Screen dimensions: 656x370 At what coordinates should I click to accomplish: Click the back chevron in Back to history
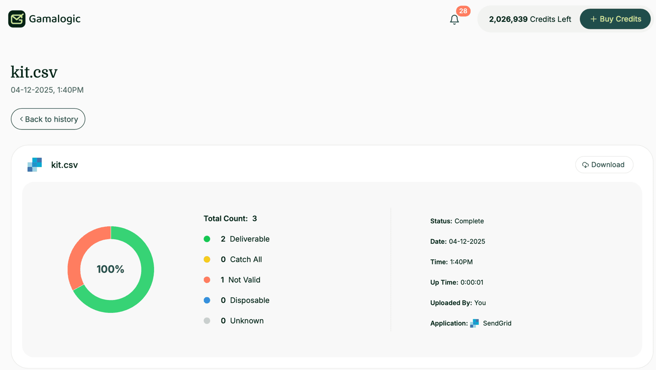[x=21, y=119]
